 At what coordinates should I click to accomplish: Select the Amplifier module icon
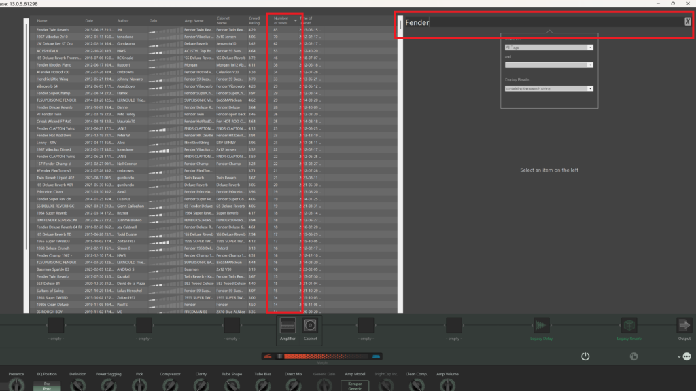[288, 326]
